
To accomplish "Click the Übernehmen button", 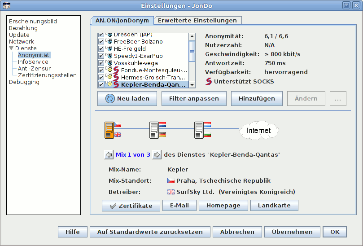I will click(x=292, y=232).
